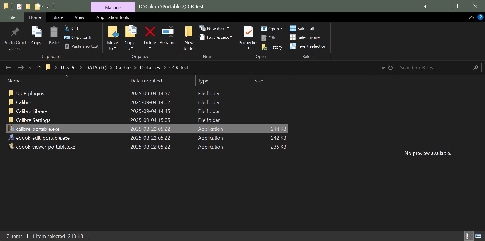Switch to the Home tab

[x=35, y=17]
